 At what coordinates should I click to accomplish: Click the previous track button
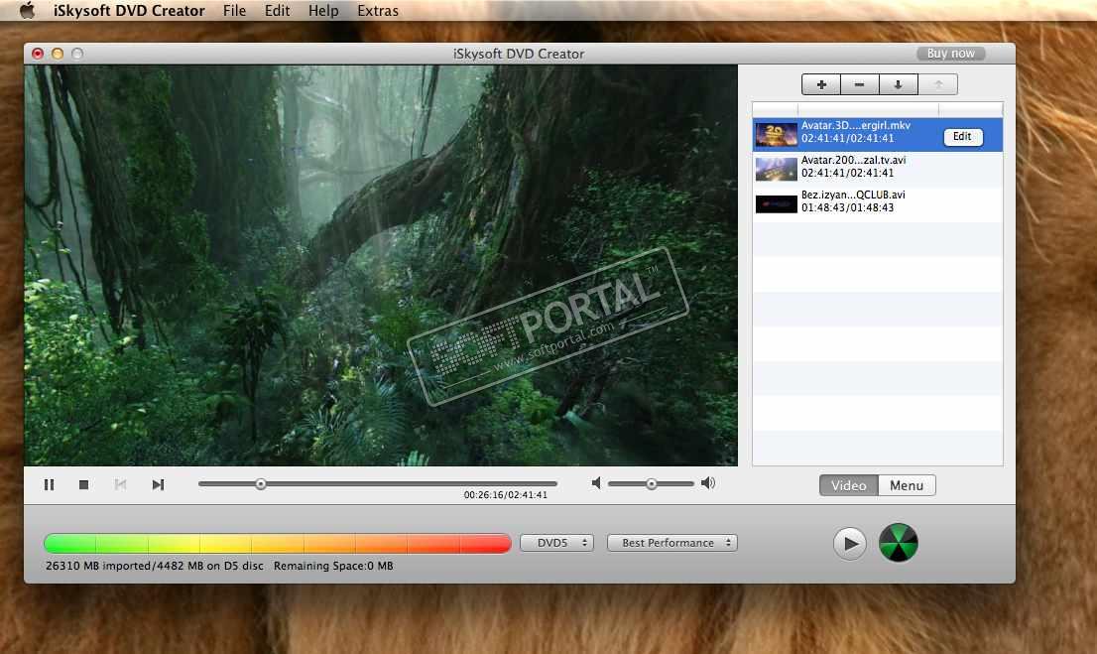(120, 484)
